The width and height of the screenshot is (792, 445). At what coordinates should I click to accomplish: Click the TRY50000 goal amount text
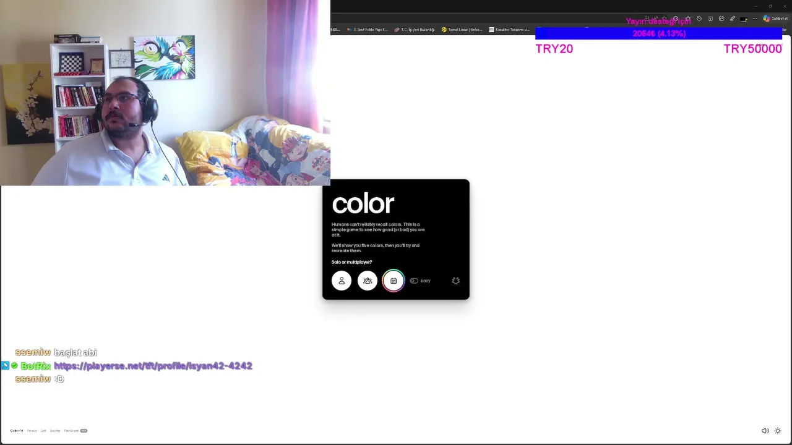tap(752, 49)
